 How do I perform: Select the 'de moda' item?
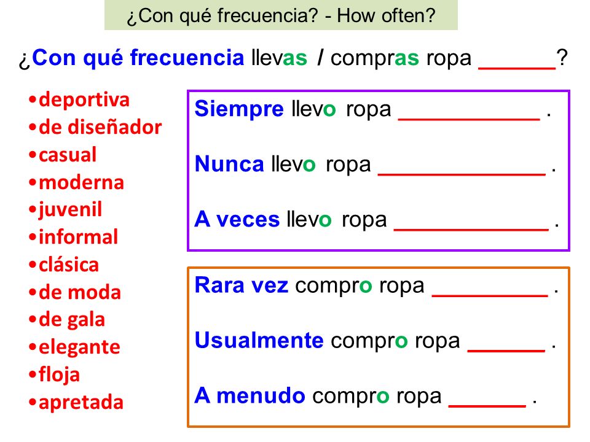click(80, 292)
